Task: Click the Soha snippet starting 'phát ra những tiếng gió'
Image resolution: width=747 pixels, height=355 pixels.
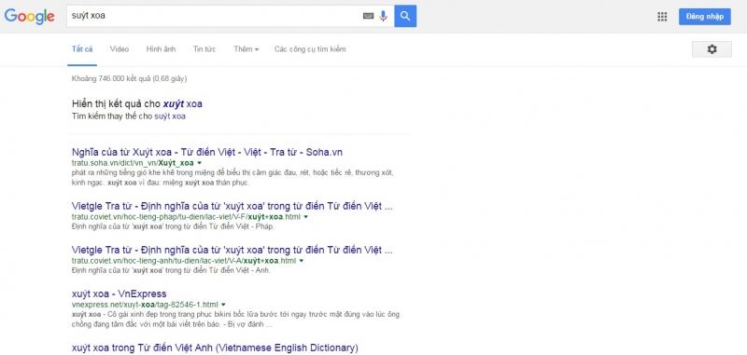Action: pyautogui.click(x=233, y=177)
